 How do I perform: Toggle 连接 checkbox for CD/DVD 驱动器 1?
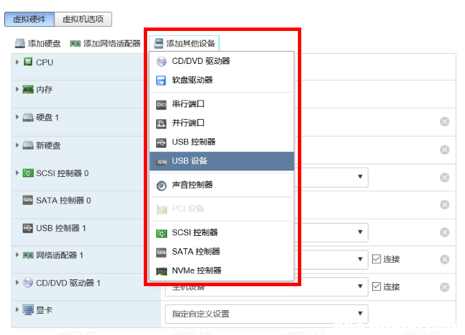click(376, 286)
